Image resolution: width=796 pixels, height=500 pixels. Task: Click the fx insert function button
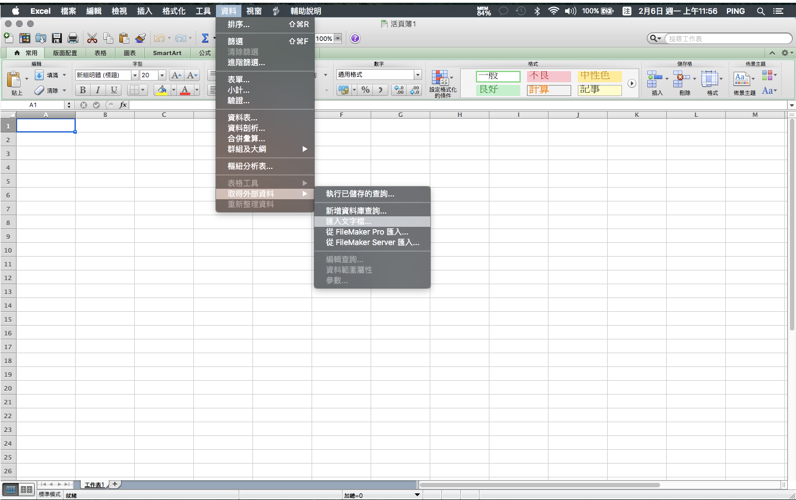click(x=123, y=105)
